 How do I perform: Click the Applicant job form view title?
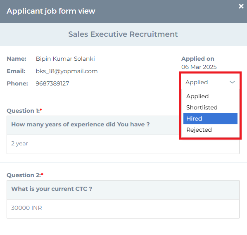click(x=51, y=11)
